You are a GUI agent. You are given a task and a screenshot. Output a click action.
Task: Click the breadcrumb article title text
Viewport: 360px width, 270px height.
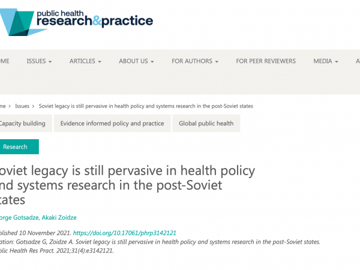click(x=146, y=106)
